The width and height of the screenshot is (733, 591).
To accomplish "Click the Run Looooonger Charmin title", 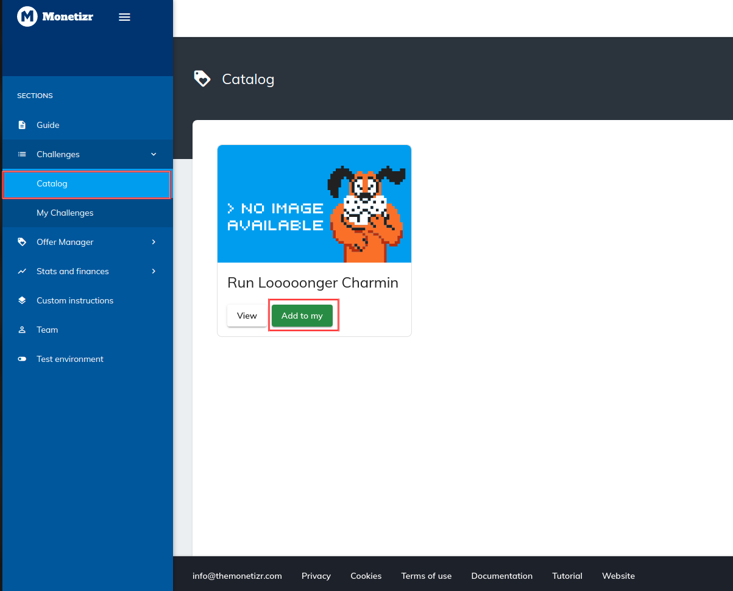I will [x=313, y=283].
